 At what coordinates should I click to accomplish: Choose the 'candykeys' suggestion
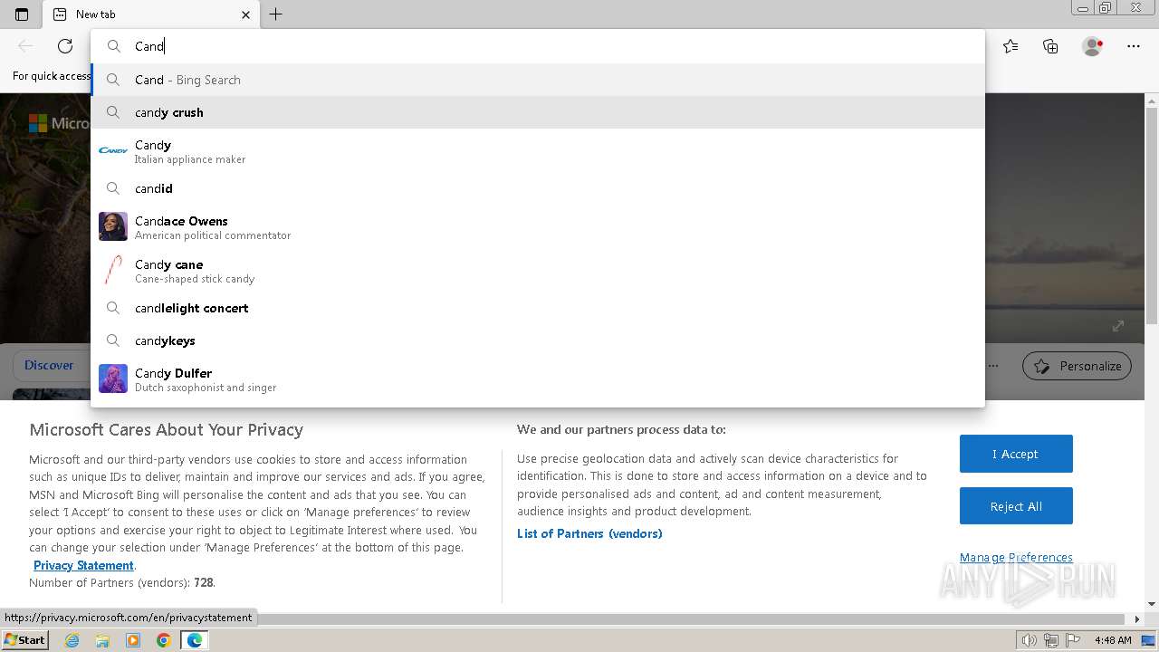pyautogui.click(x=538, y=340)
